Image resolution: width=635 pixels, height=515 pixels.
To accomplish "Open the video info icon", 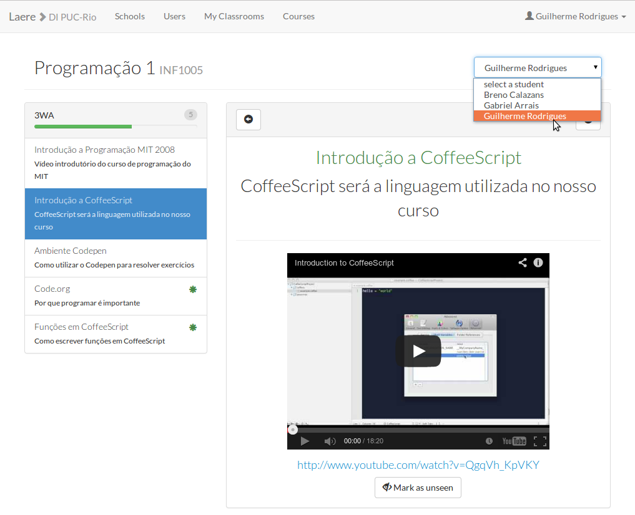I will pos(538,262).
